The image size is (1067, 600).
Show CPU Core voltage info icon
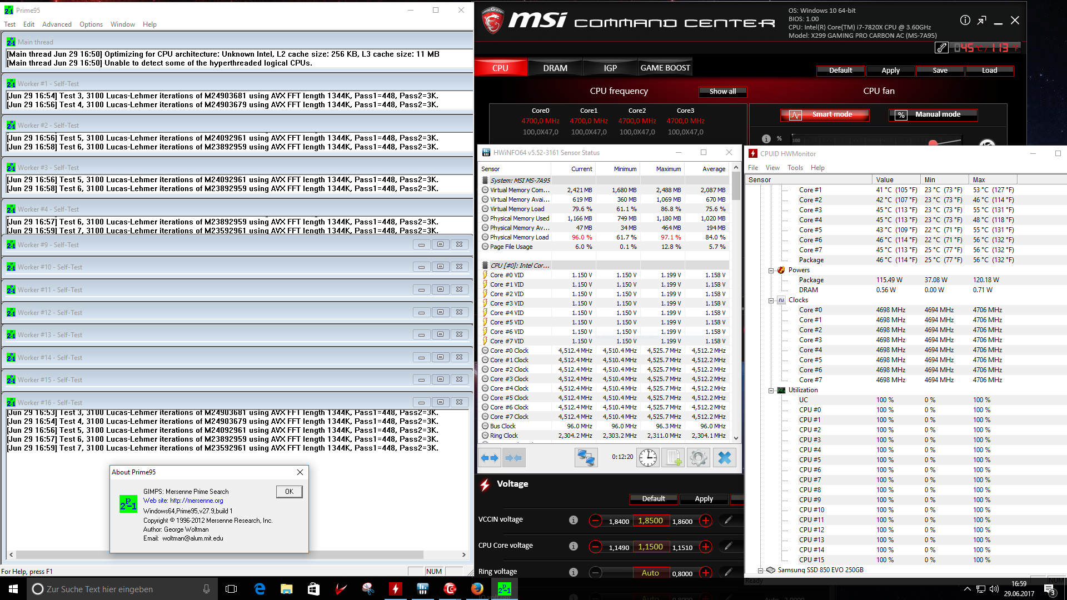coord(574,546)
